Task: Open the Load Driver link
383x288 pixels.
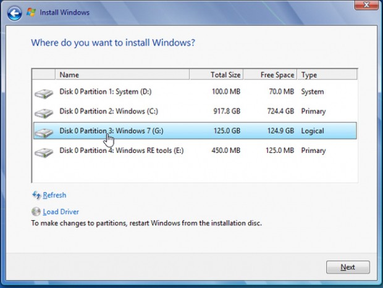Action: 61,212
